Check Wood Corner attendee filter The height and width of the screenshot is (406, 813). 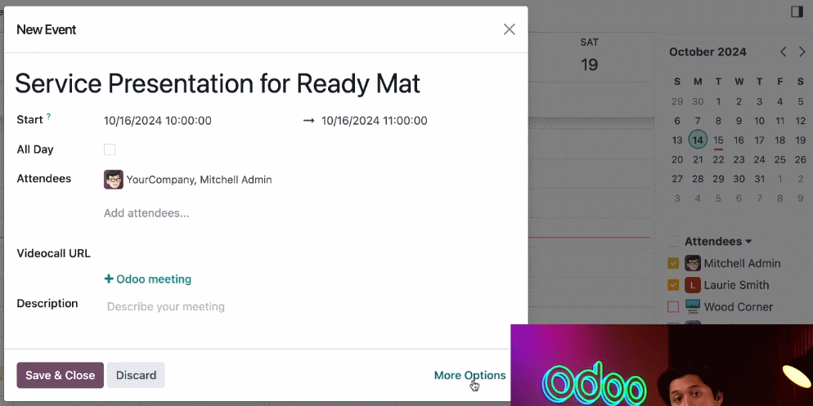673,306
